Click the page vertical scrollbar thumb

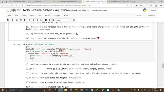pyautogui.click(x=163, y=66)
